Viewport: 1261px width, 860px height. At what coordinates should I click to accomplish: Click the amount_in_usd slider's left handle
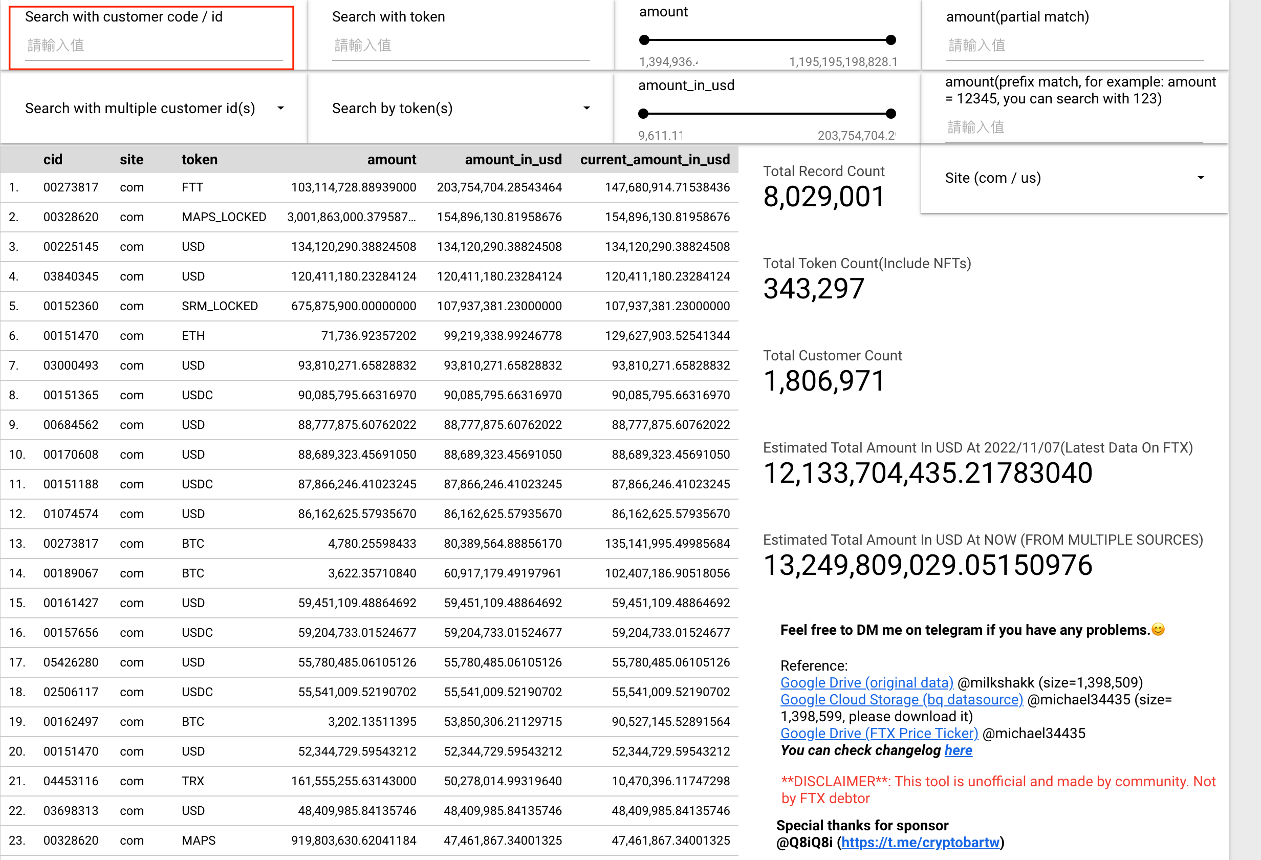coord(643,114)
